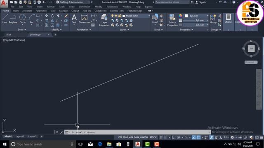Open the ByLayer object color dropdown

[x=196, y=16]
